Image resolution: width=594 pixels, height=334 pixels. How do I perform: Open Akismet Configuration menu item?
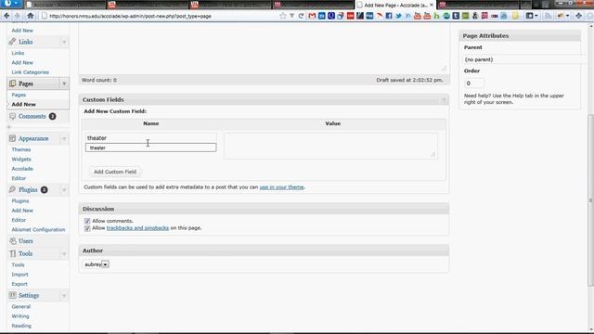pyautogui.click(x=38, y=229)
